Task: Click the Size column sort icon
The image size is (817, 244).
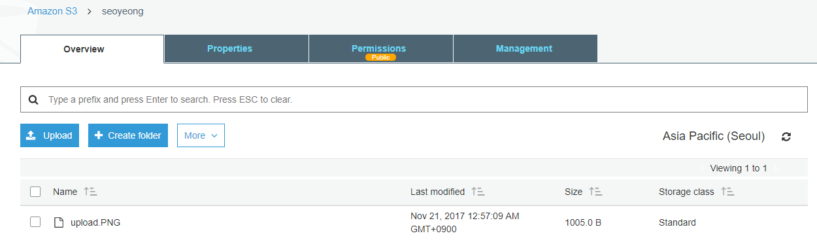Action: click(x=595, y=192)
